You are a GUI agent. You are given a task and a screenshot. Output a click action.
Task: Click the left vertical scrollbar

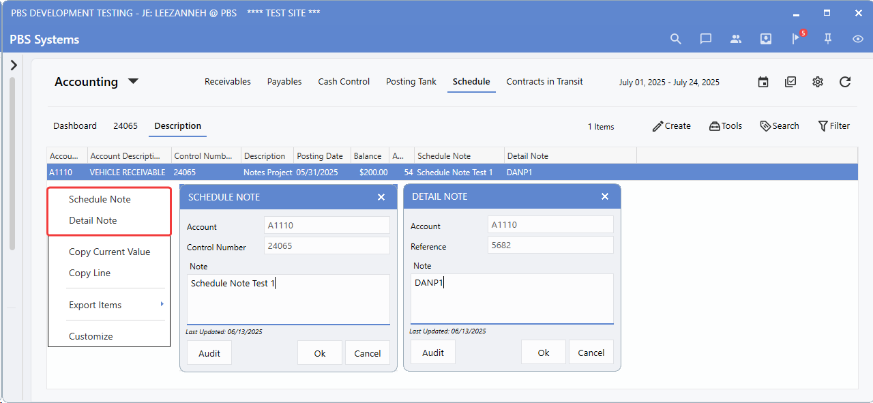tap(12, 164)
